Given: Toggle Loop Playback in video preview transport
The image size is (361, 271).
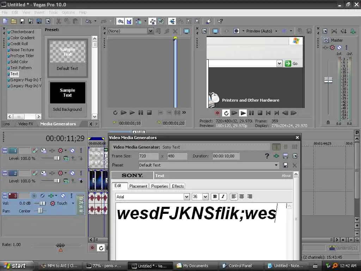Looking at the screenshot, I should [x=226, y=113].
